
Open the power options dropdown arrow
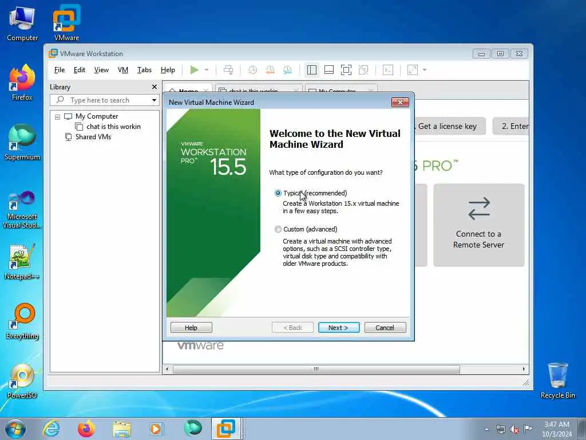coord(207,70)
